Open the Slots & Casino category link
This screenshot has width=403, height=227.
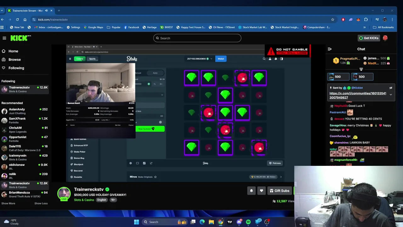[84, 200]
